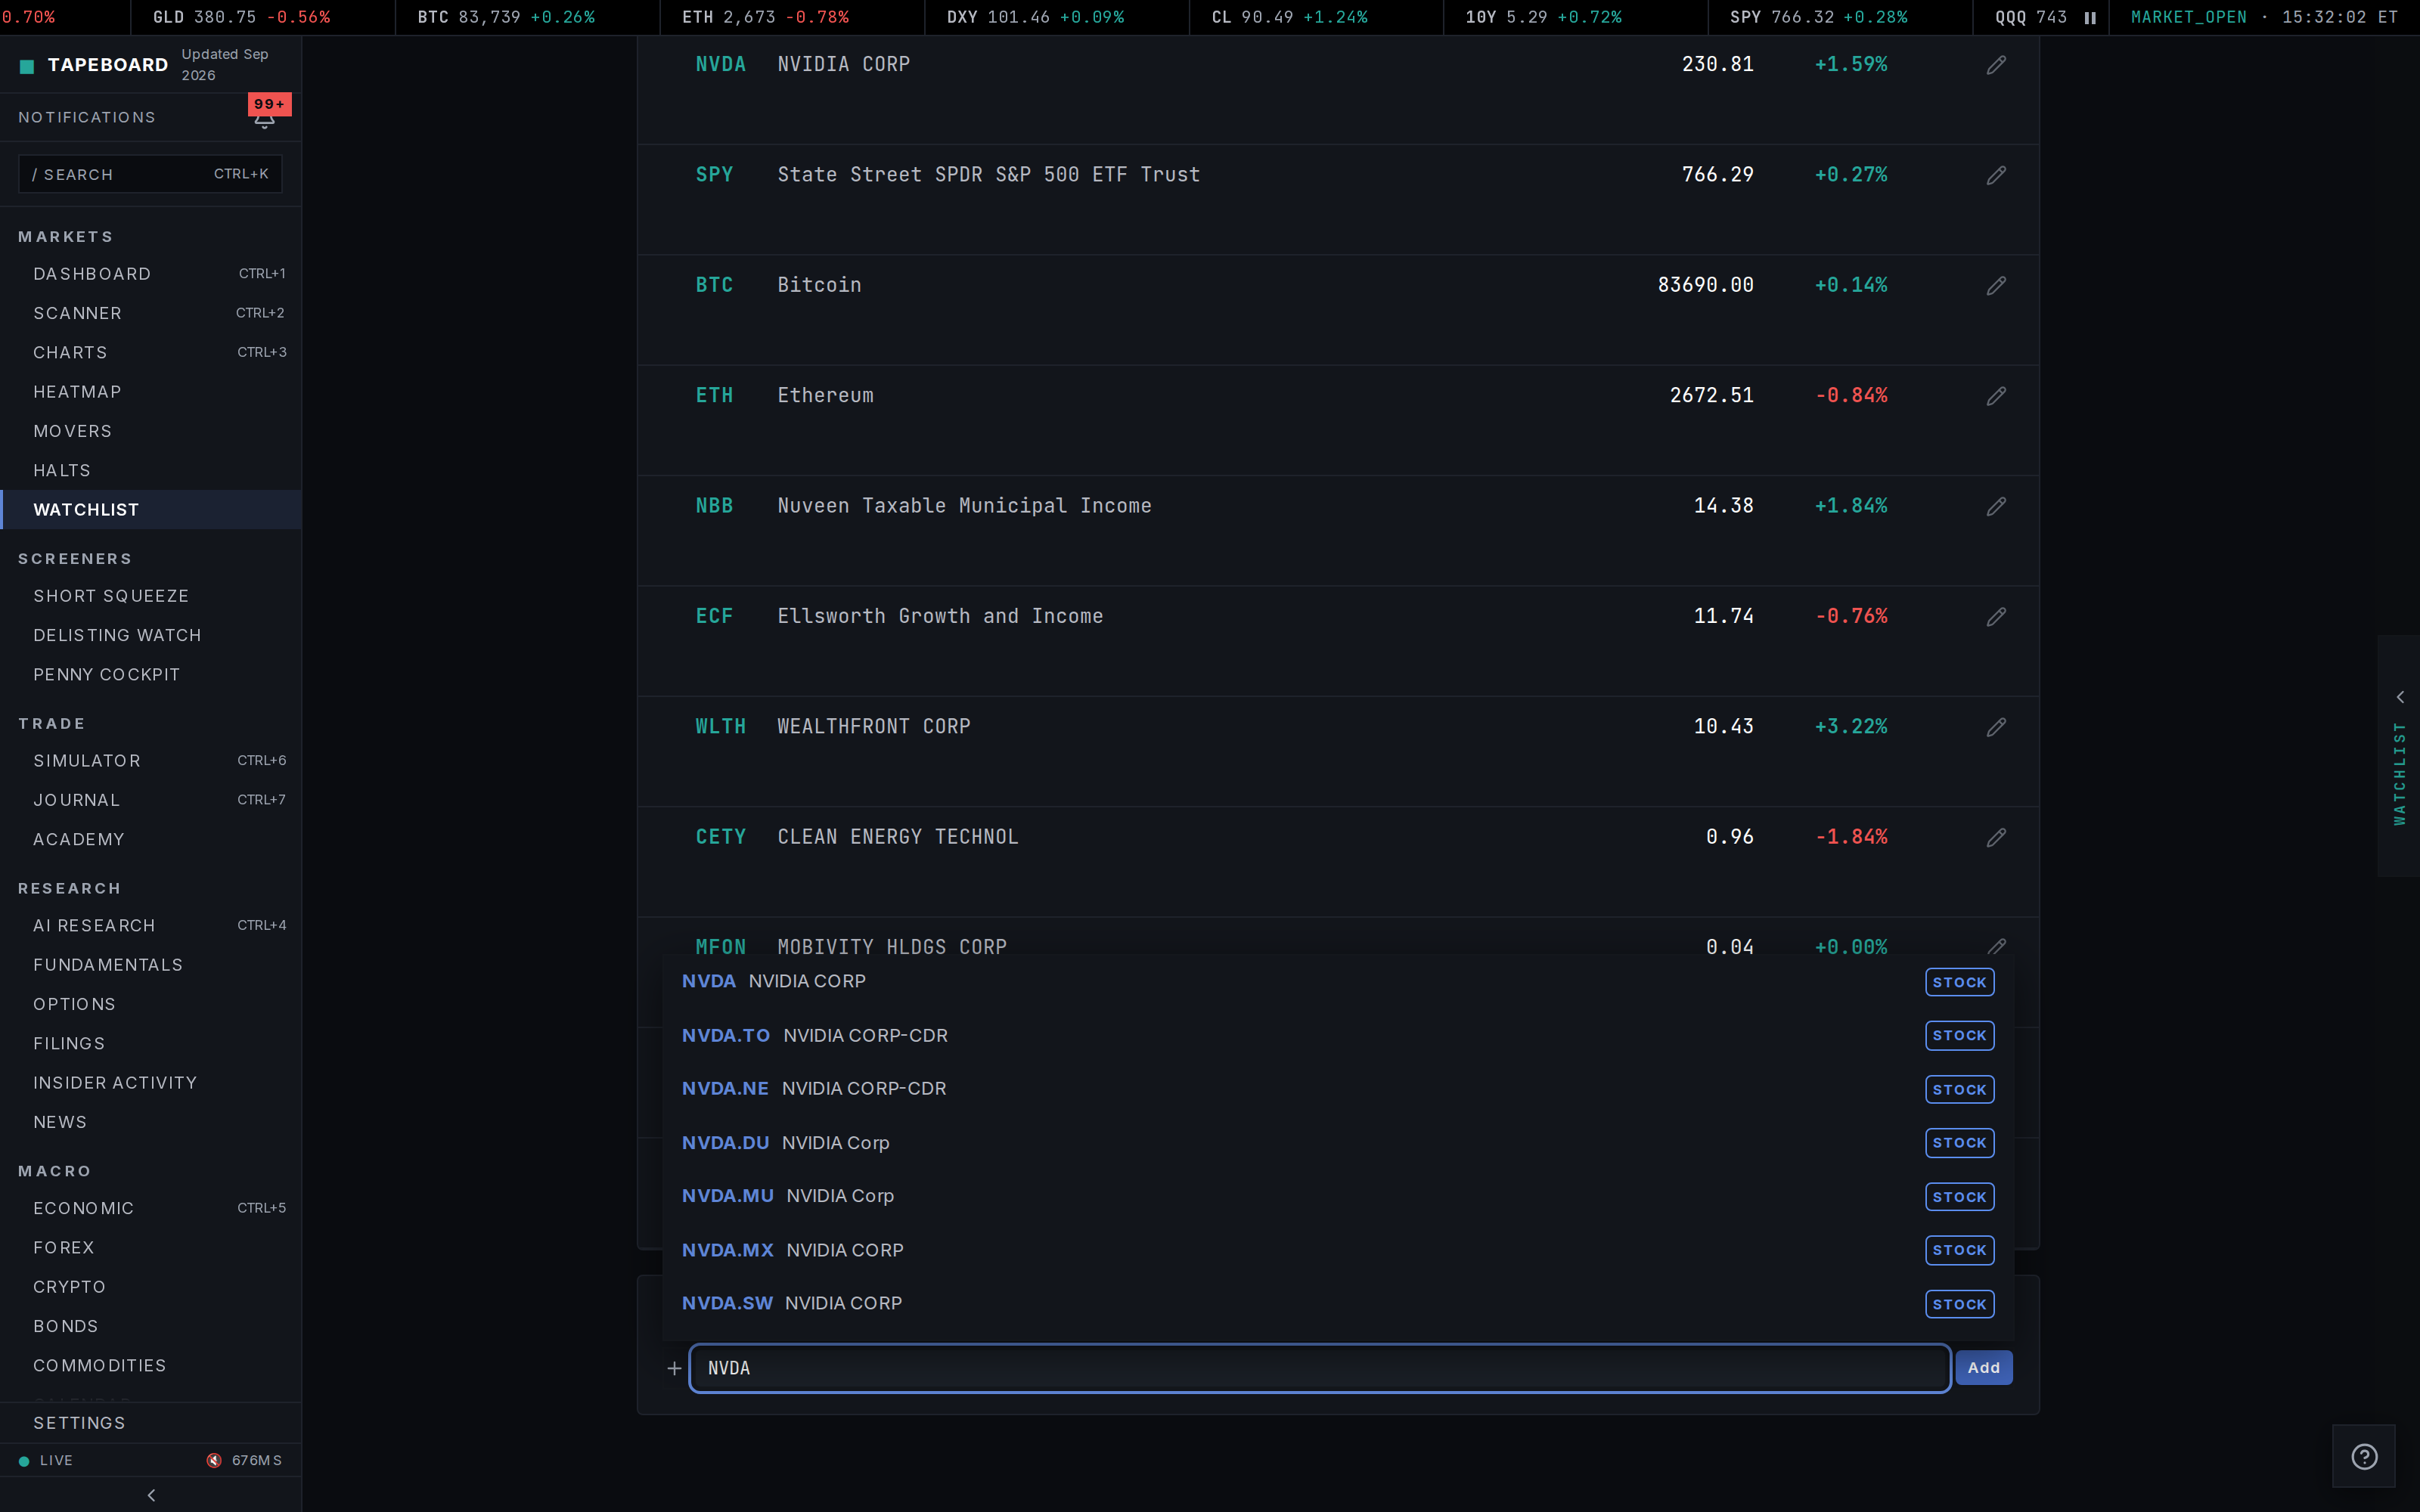This screenshot has width=2420, height=1512.
Task: Click the TapeBoard logo square
Action: point(27,66)
